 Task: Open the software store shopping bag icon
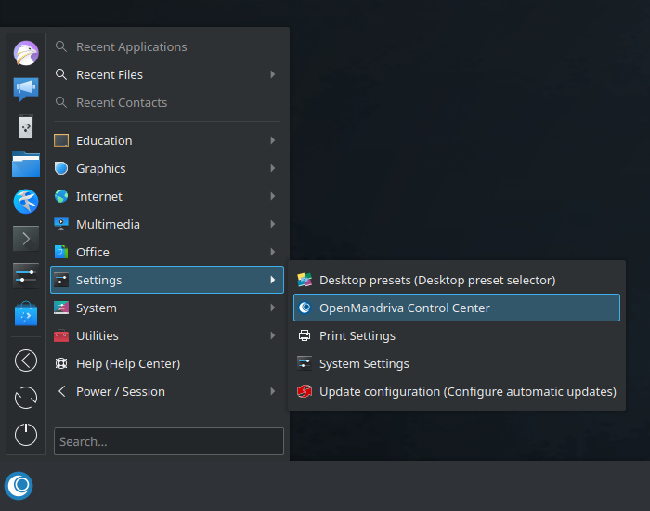tap(26, 313)
